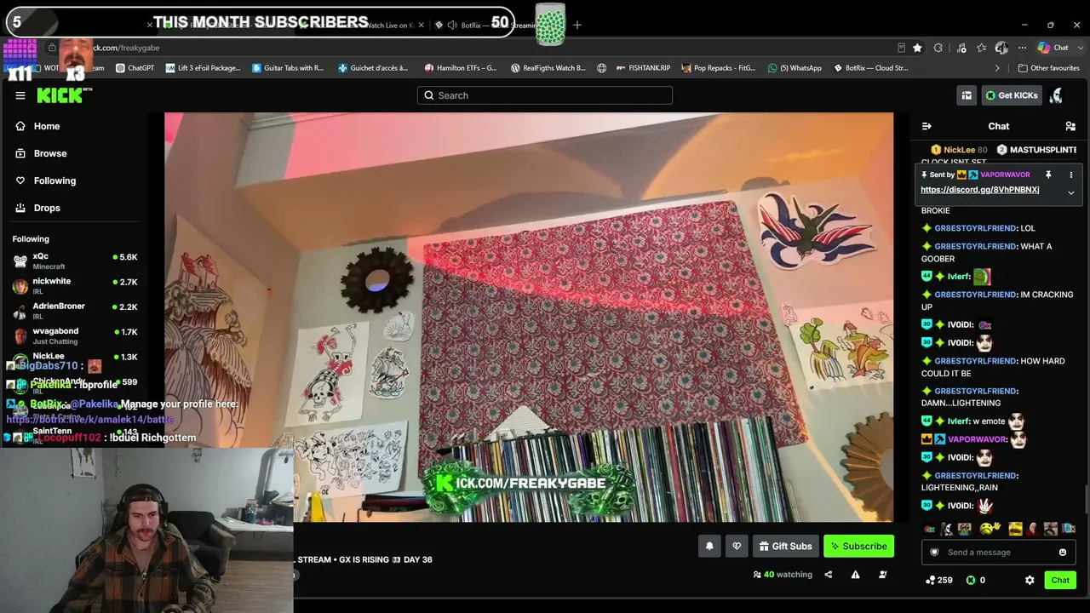The width and height of the screenshot is (1090, 613).
Task: Click the KICKs balance icon
Action: click(x=971, y=580)
